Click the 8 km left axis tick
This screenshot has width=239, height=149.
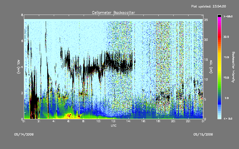click(22, 15)
